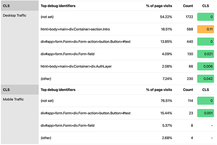Click desktop button.Button>#text identifier at 13.85%
Viewport: 217px width, 145px height.
coord(85,42)
